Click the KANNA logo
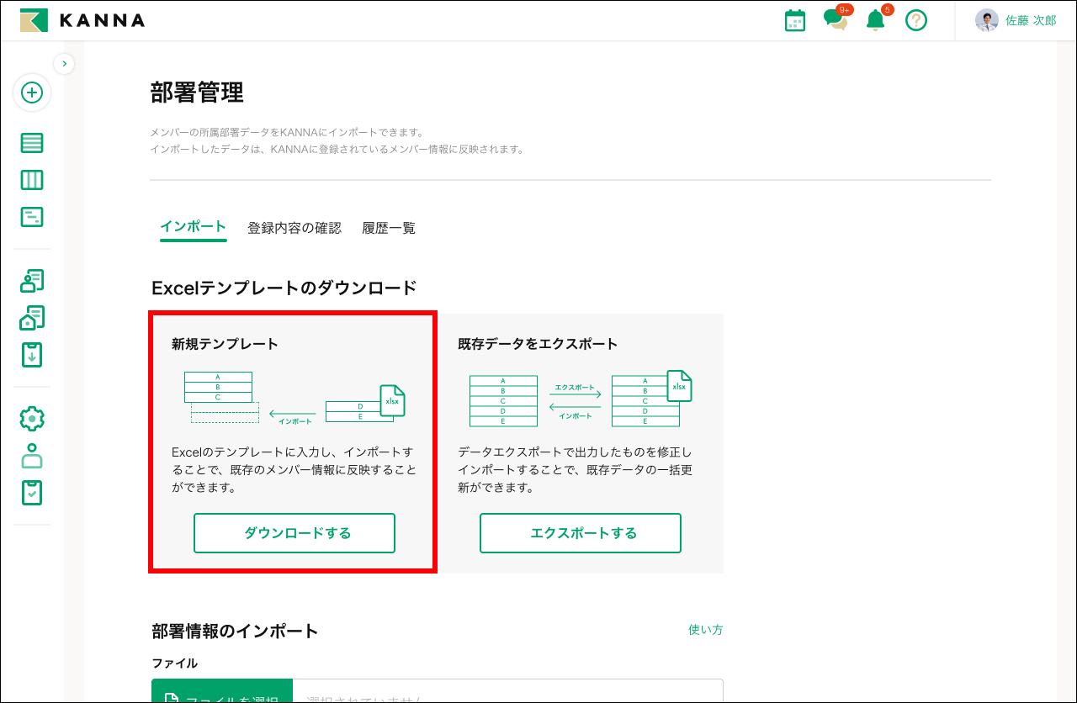 pos(80,20)
